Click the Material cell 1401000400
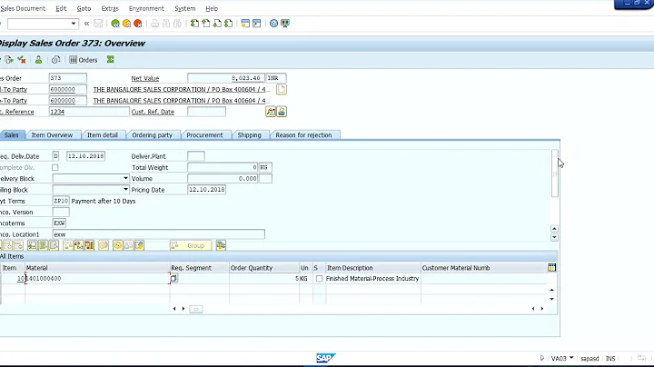The image size is (654, 367). 97,279
